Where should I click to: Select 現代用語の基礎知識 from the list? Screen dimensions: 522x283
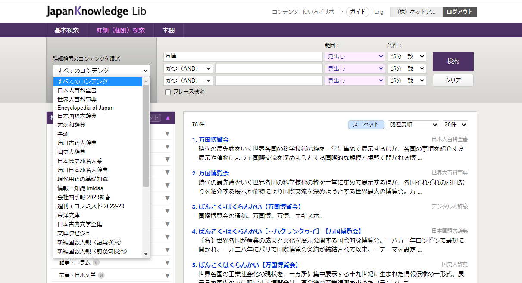pos(98,179)
